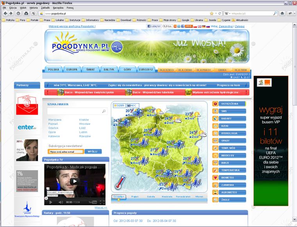
Task: Reload the page with the refresh icon
Action: coord(220,13)
